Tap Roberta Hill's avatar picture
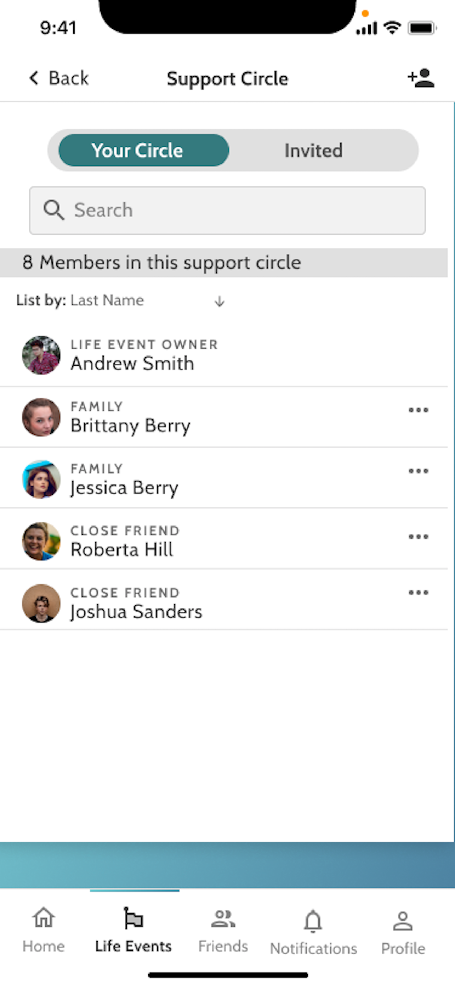The image size is (455, 988). 41,541
